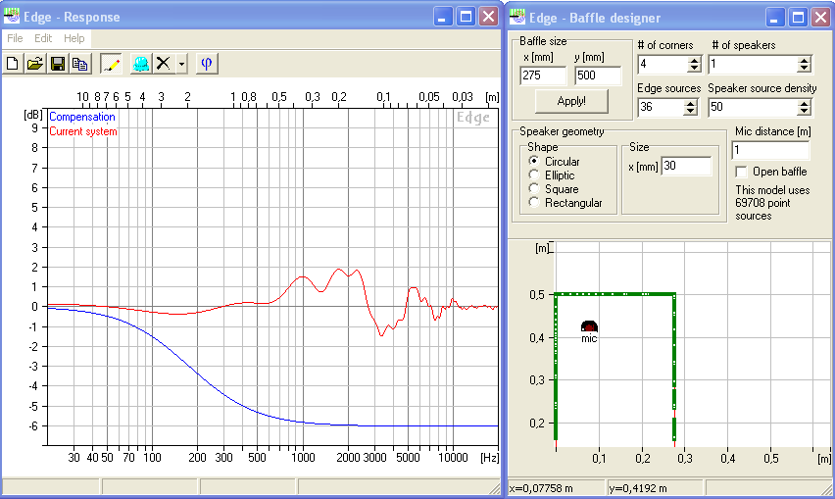The height and width of the screenshot is (499, 835).
Task: Increase the number of speakers
Action: [x=804, y=60]
